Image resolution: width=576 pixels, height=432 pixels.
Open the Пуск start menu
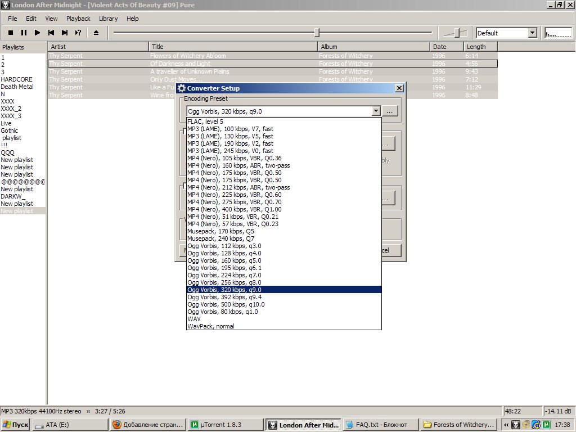[x=15, y=425]
